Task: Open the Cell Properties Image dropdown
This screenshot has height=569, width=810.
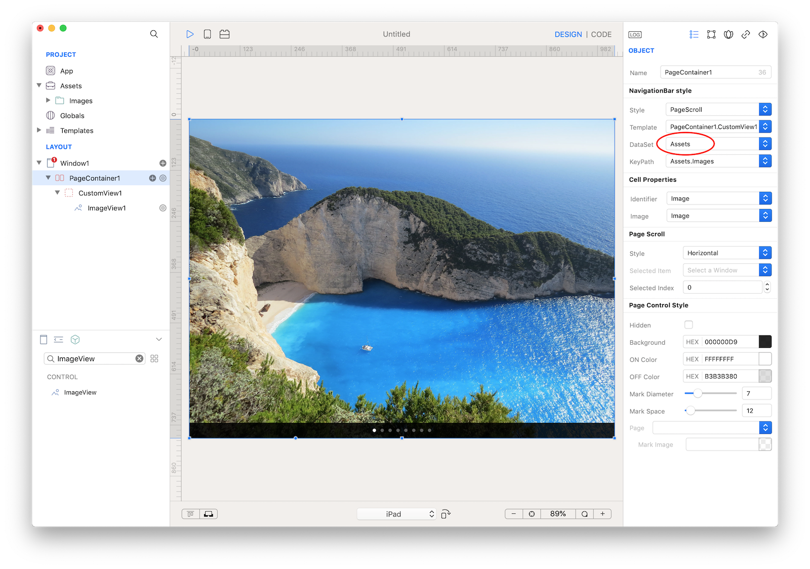Action: [x=719, y=216]
